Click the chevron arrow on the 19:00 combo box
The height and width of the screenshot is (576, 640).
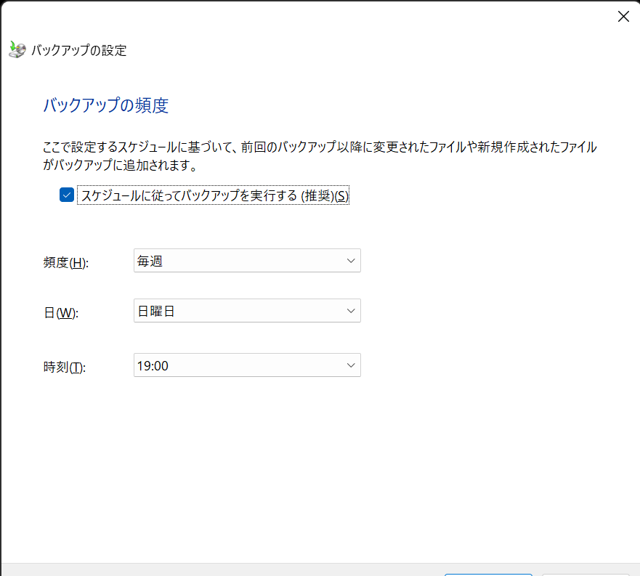click(351, 365)
